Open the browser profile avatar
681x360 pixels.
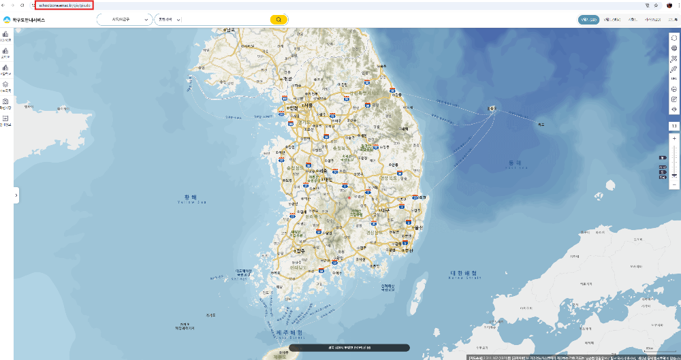(x=669, y=5)
